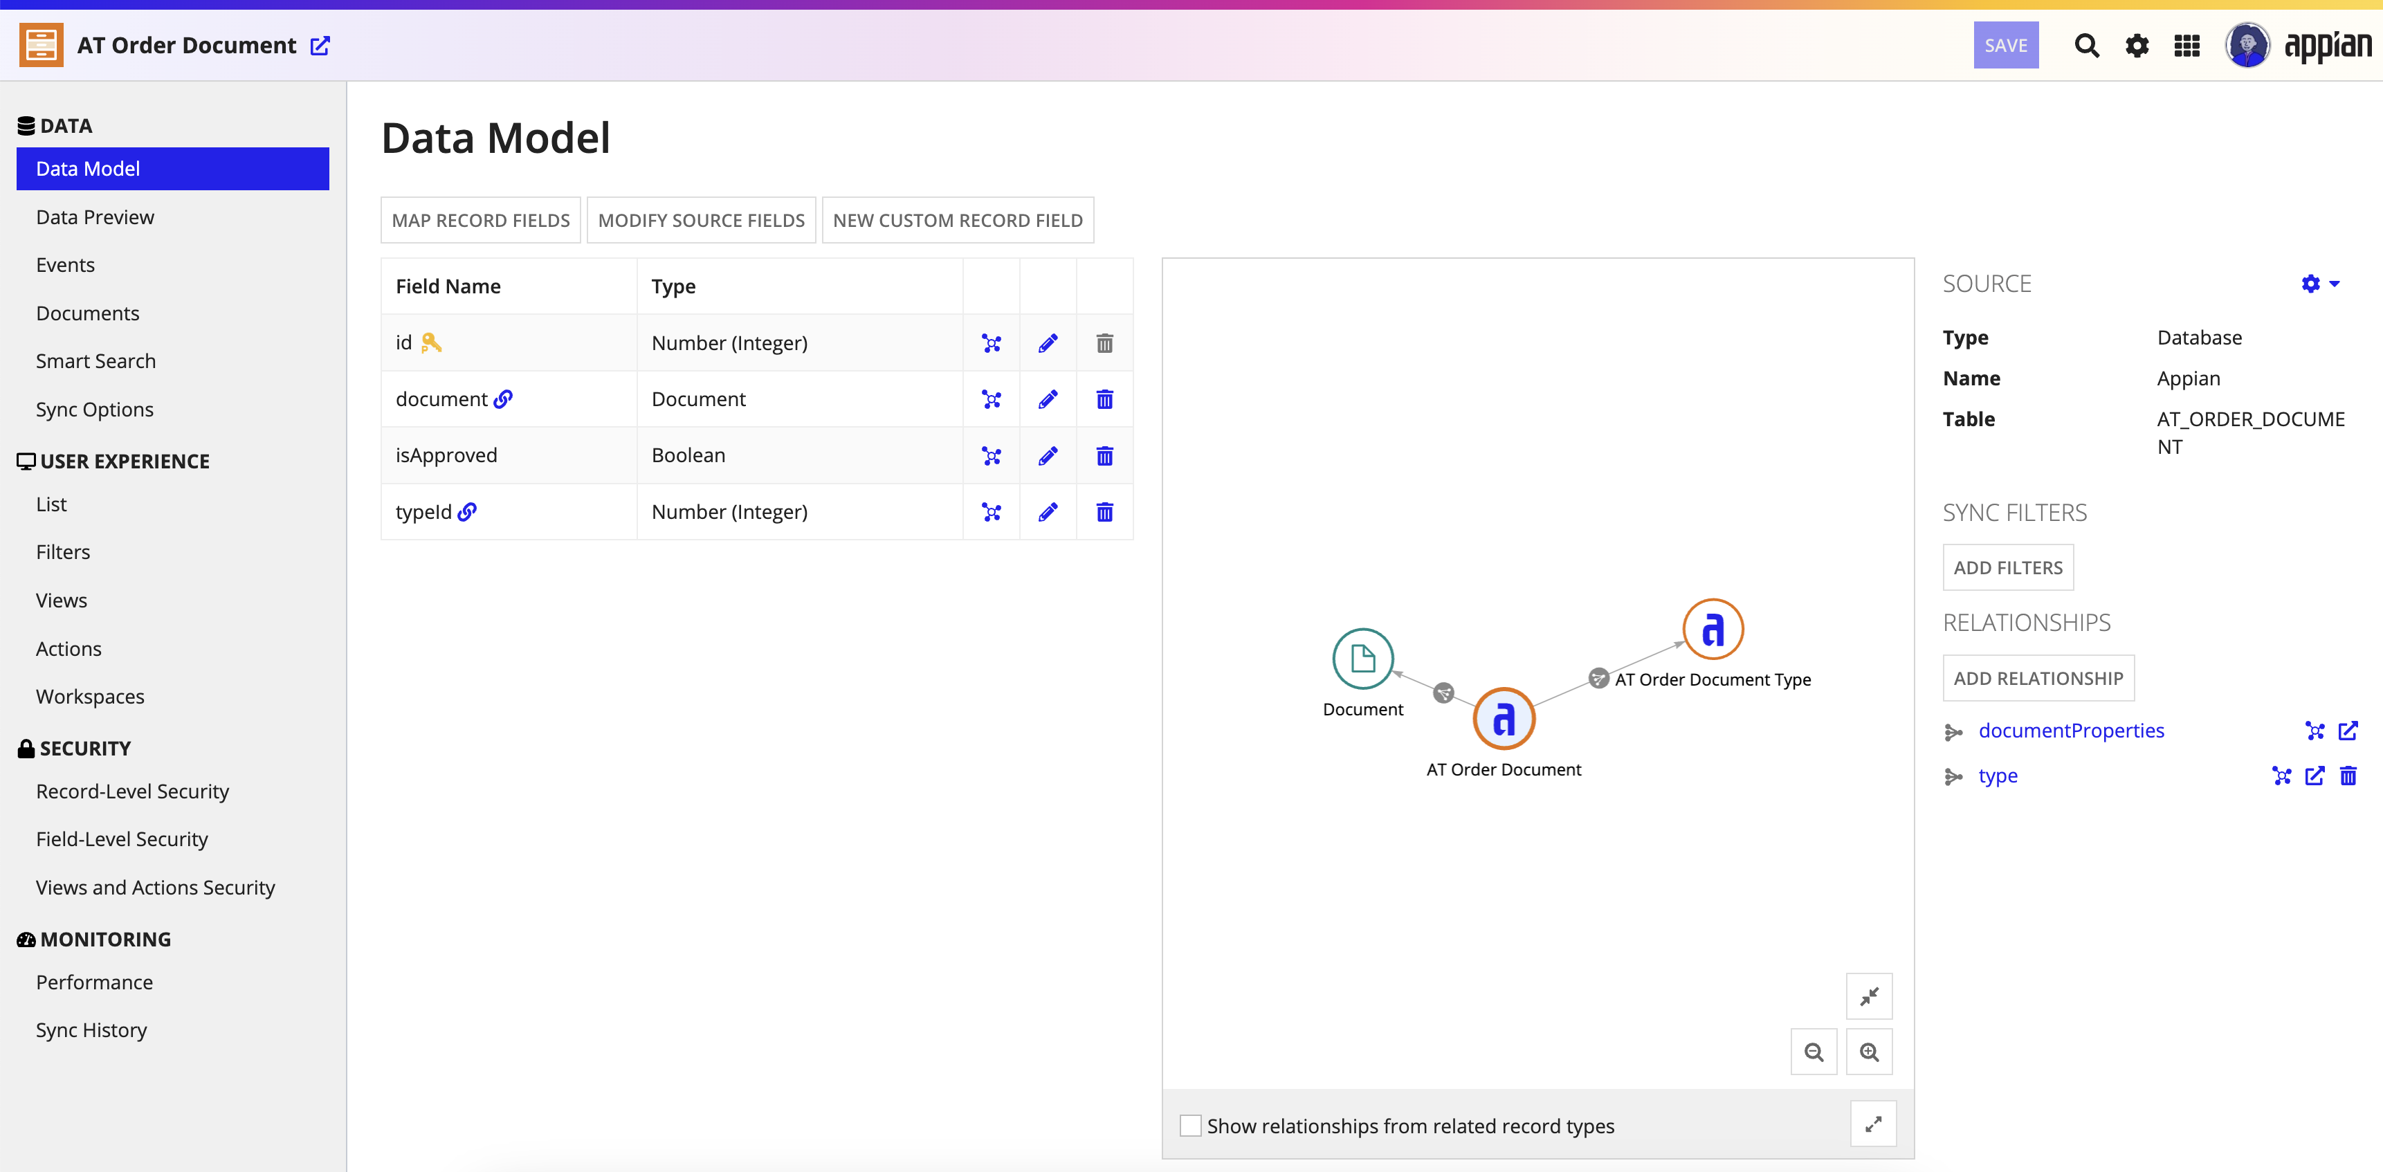View dependents for typeId field
The image size is (2383, 1172).
(992, 513)
